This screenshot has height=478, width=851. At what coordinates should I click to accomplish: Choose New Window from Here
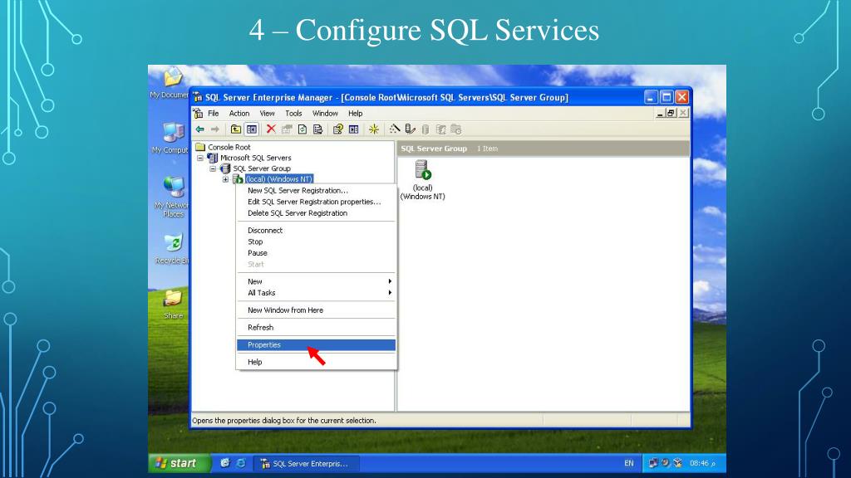coord(316,310)
